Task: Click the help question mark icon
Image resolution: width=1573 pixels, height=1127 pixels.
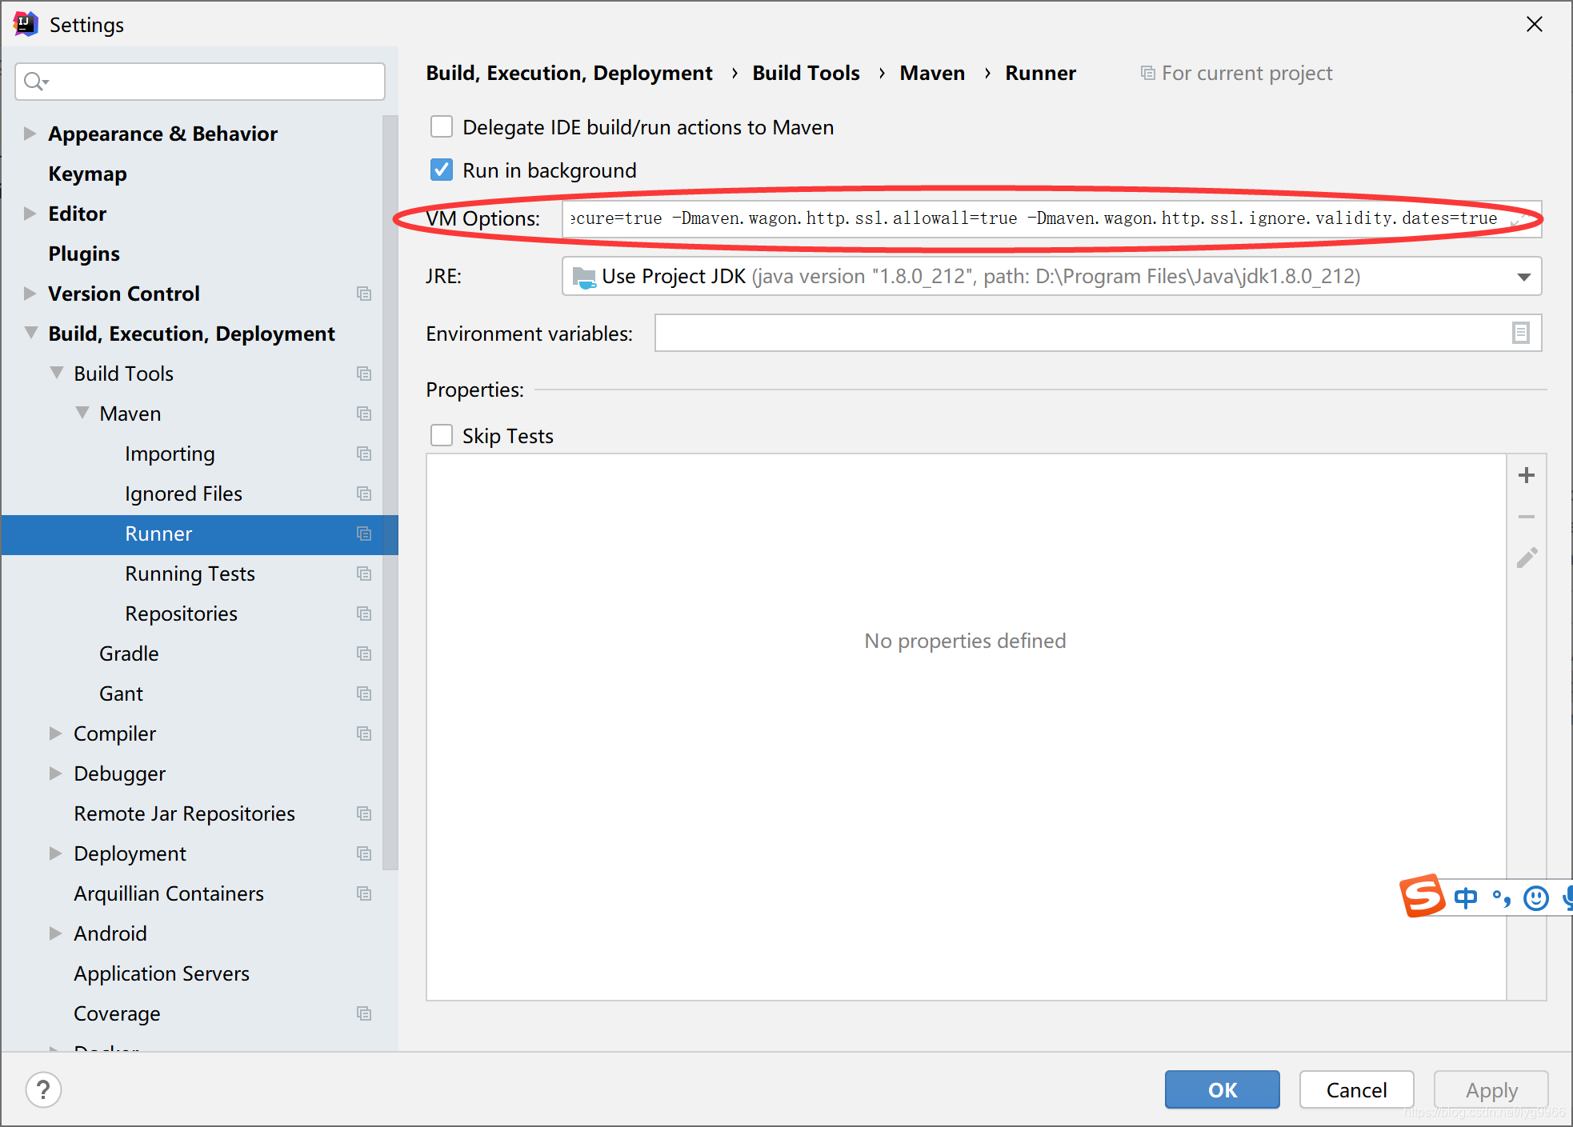Action: pos(43,1089)
